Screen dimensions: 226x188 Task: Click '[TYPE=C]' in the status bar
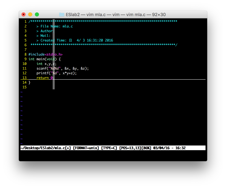pos(109,148)
